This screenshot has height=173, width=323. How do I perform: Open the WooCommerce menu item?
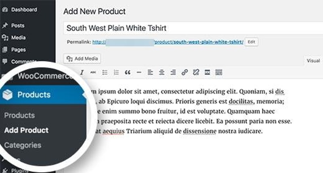point(45,76)
